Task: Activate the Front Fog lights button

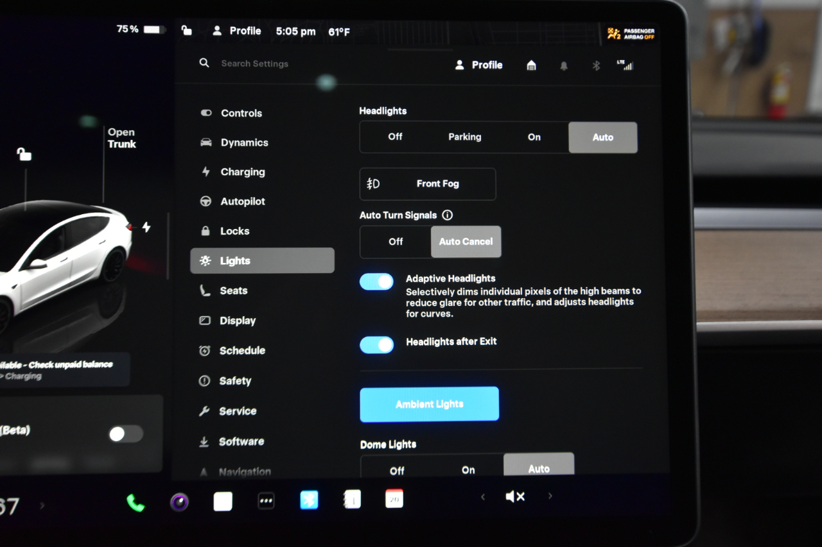Action: tap(427, 184)
